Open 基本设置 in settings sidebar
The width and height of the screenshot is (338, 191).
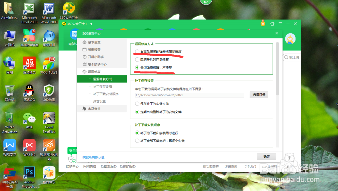click(x=102, y=42)
